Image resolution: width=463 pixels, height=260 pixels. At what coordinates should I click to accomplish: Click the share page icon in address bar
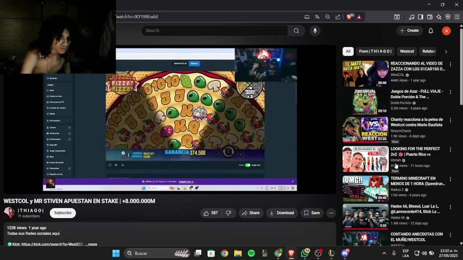[338, 17]
